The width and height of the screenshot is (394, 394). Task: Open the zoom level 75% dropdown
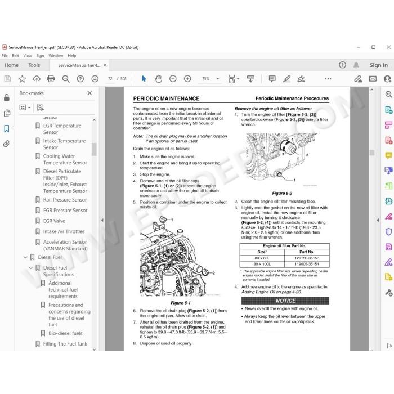pyautogui.click(x=218, y=79)
